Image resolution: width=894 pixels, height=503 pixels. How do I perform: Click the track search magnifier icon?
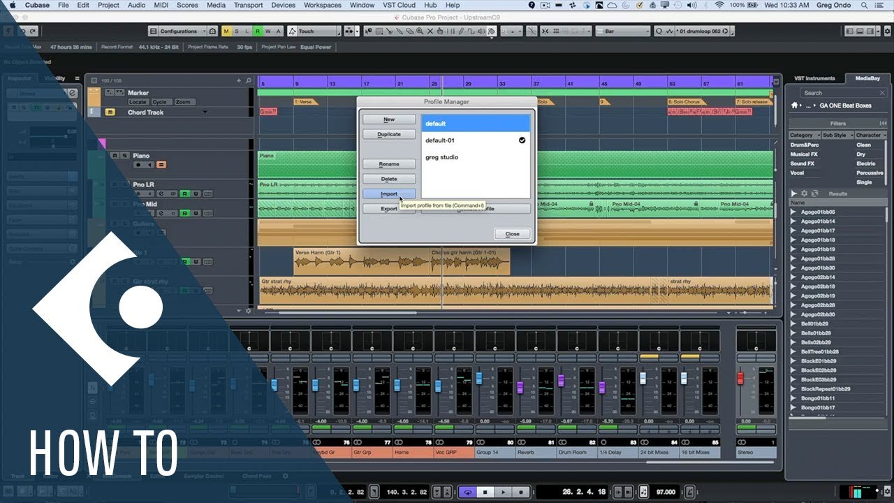click(249, 81)
